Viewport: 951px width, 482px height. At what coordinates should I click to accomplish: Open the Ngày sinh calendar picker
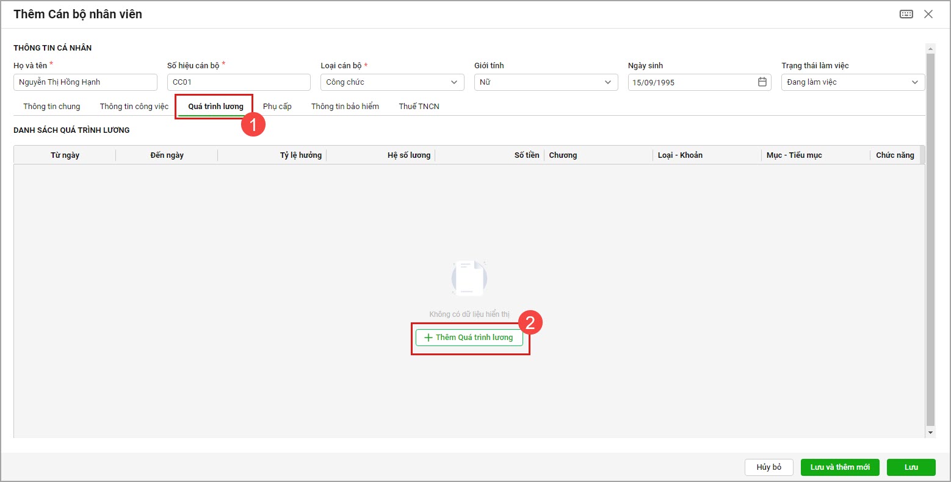pos(762,82)
